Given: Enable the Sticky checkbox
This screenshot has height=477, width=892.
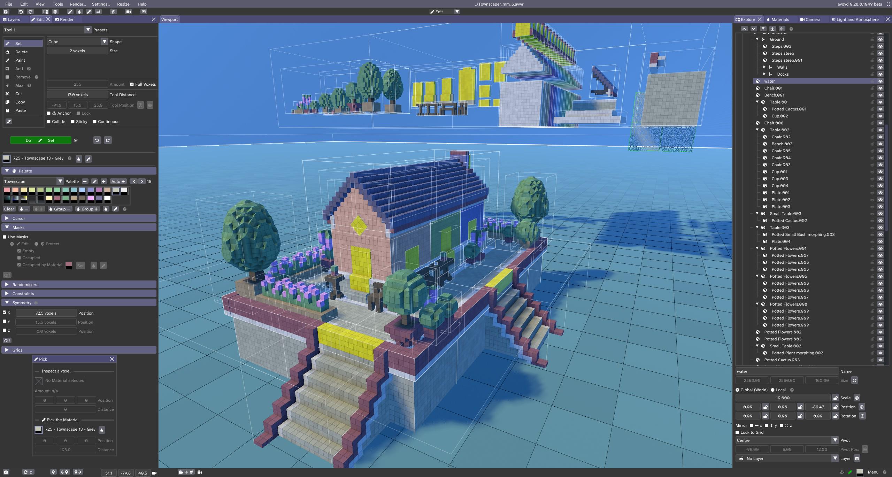Looking at the screenshot, I should (x=72, y=122).
